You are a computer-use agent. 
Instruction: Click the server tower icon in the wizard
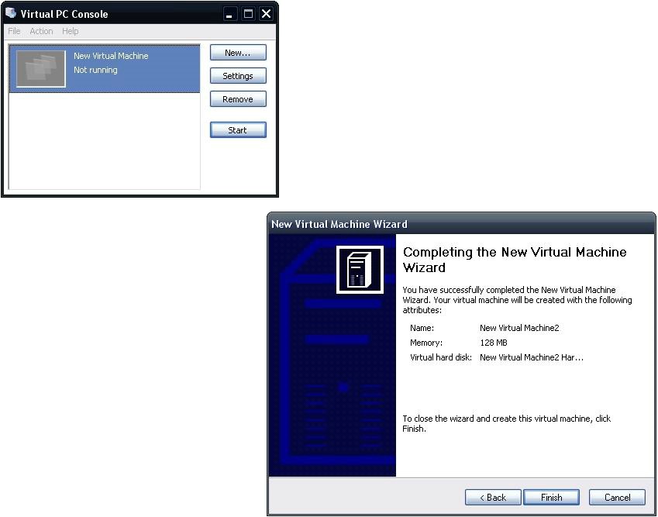pos(360,270)
